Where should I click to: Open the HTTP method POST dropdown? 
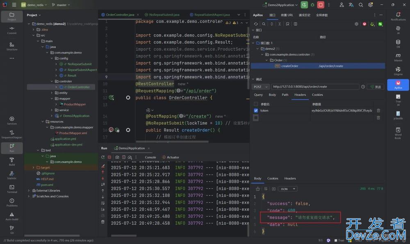[261, 87]
